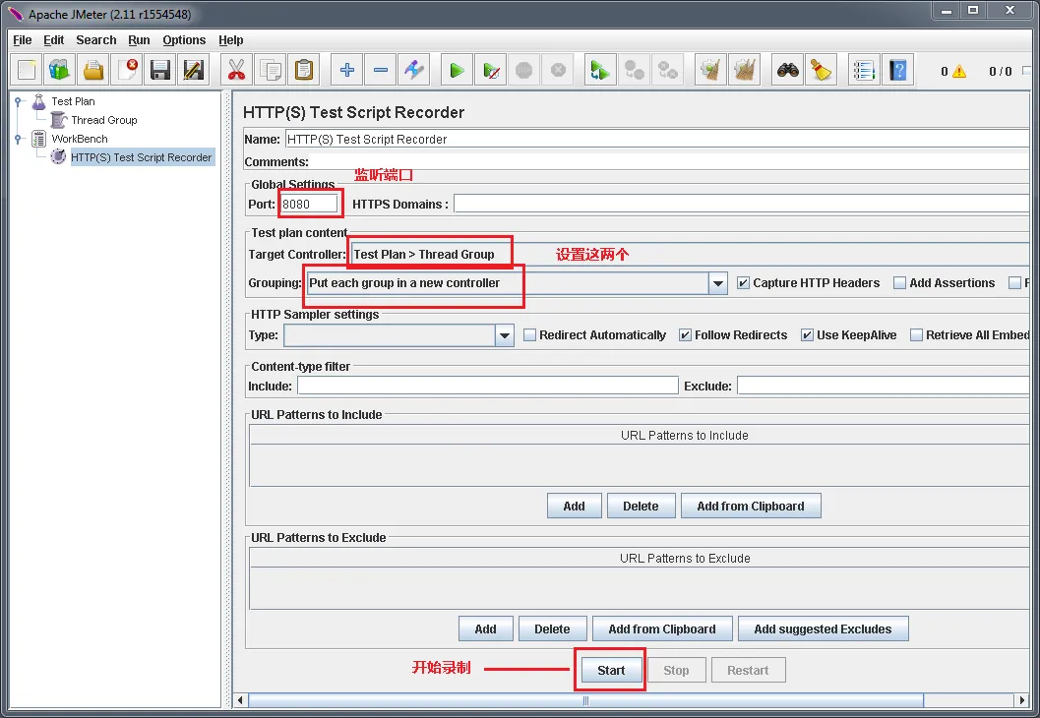Click the Add plus toolbar icon
Screen dimensions: 1040x718
click(x=347, y=70)
